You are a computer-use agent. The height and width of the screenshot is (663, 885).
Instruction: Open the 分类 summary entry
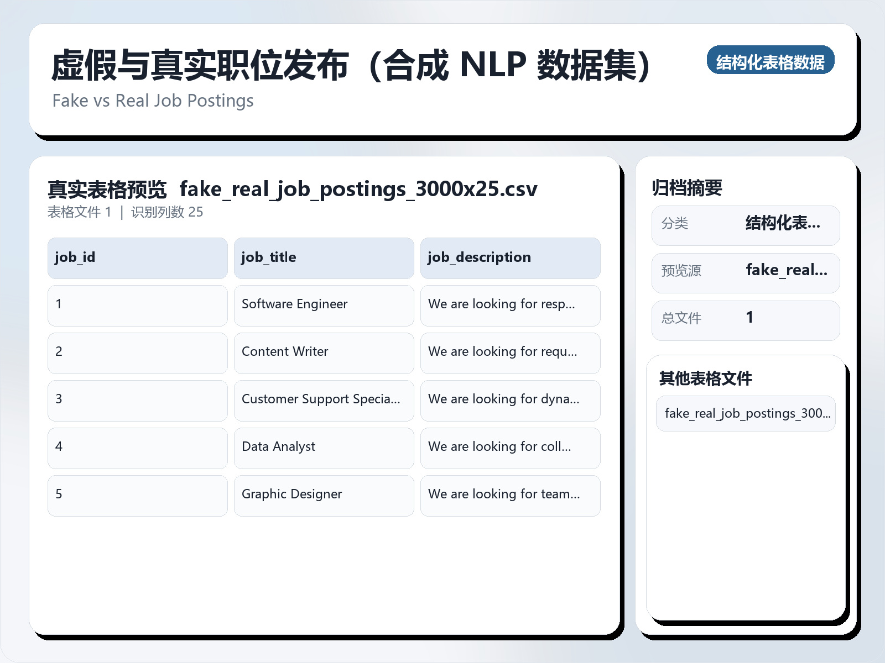point(746,225)
